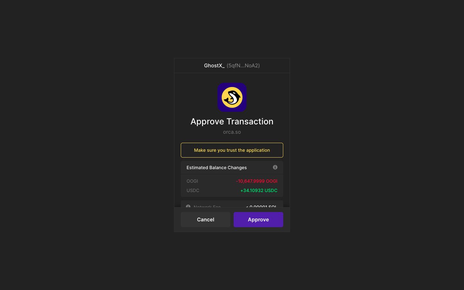Select the Estimated Balance Changes heading
Image resolution: width=464 pixels, height=290 pixels.
217,168
